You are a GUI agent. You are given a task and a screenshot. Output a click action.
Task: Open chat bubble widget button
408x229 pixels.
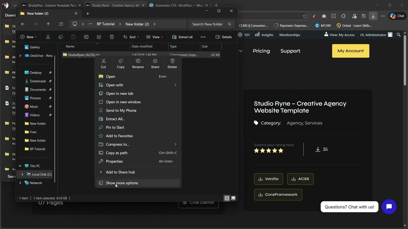389,207
